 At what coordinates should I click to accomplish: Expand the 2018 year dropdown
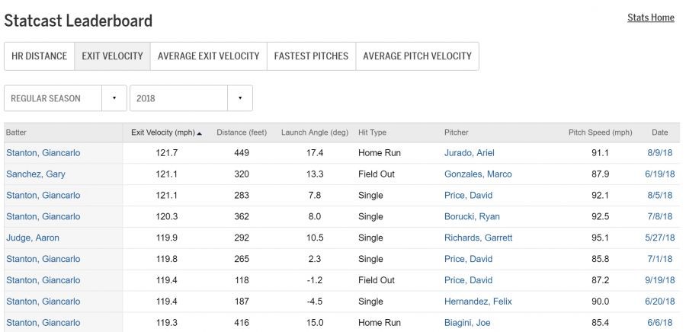(191, 98)
